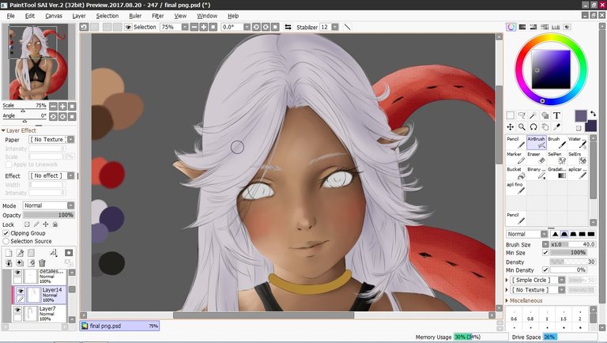The height and width of the screenshot is (343, 607).
Task: Select the rectangular selection tool
Action: pos(511,115)
